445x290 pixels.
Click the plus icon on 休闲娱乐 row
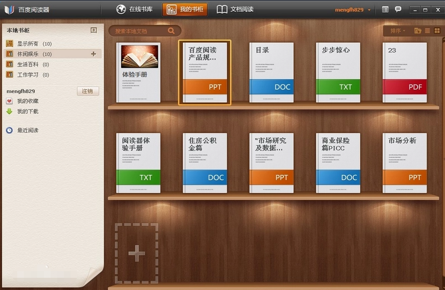[x=93, y=54]
